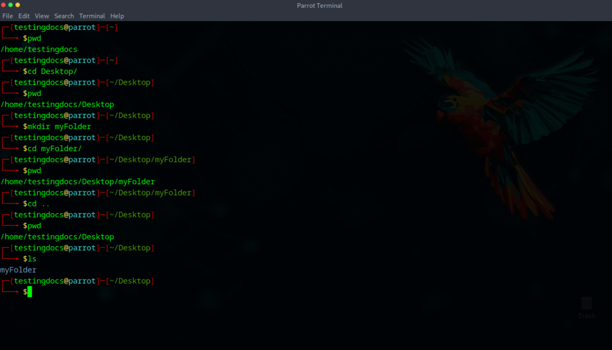Click the green window control button
Viewport: 612px width, 350px height.
pyautogui.click(x=11, y=5)
